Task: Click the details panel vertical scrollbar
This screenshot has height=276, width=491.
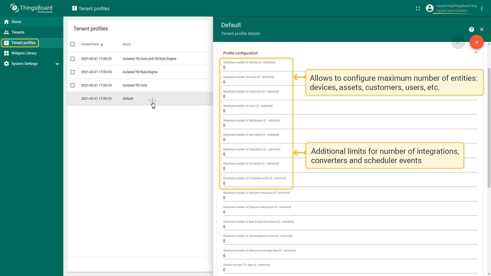Action: 489,128
